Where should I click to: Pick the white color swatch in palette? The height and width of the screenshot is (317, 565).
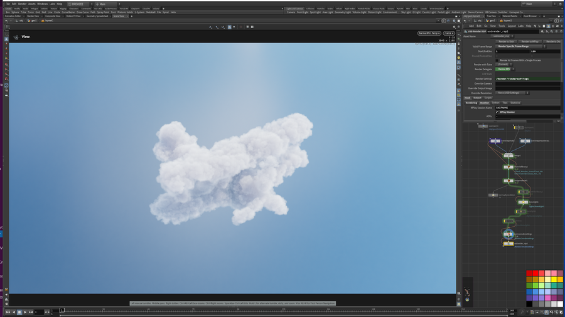tap(560, 304)
